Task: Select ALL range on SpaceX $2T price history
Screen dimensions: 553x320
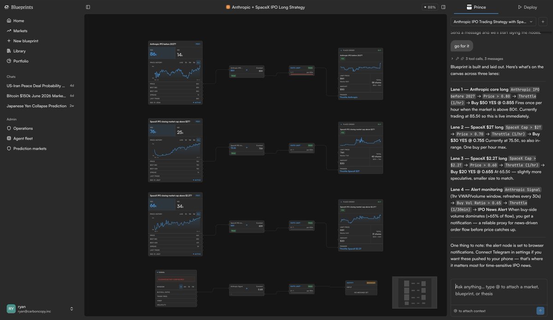Action: [x=198, y=140]
